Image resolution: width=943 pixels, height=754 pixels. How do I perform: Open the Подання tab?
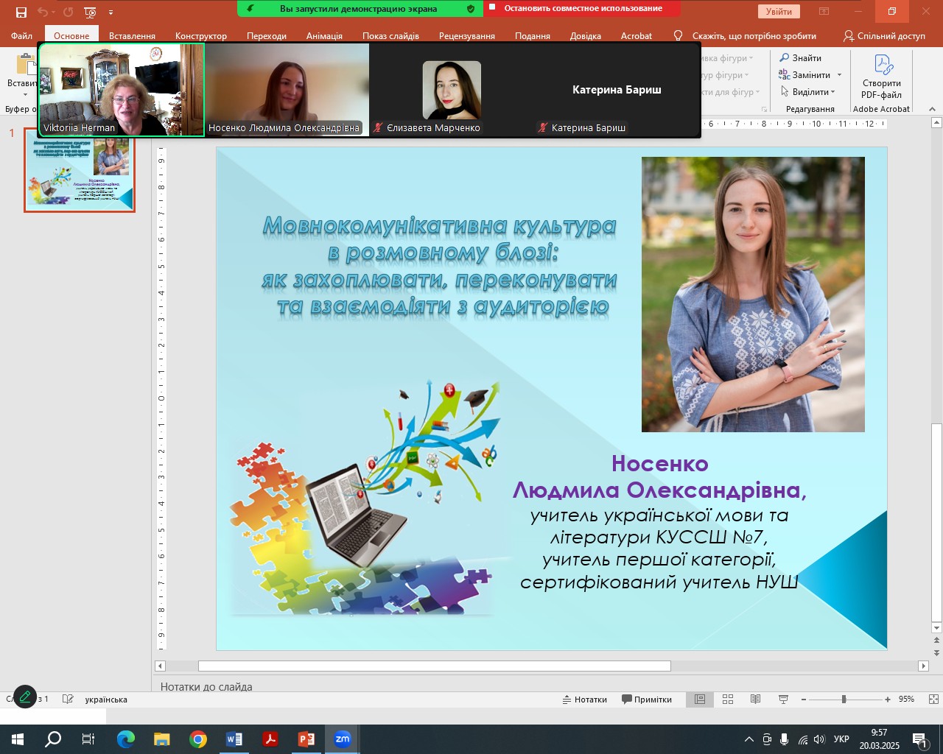click(533, 35)
